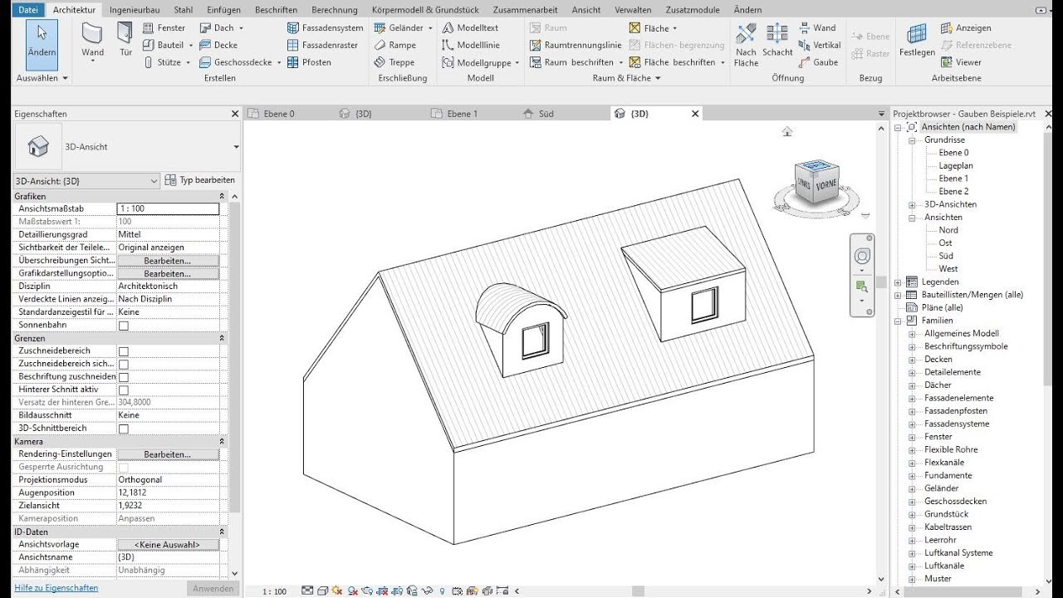The image size is (1063, 598).
Task: Toggle Zuschneidebereich sichtbar checkbox
Action: pyautogui.click(x=124, y=364)
